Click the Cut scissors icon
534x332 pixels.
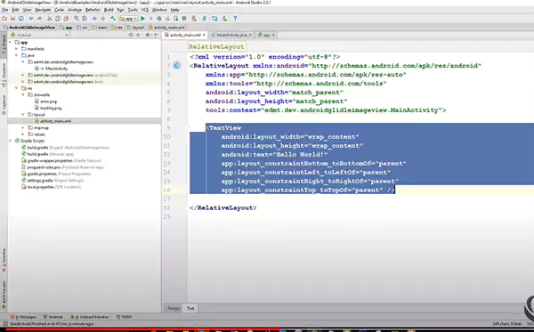(x=49, y=19)
